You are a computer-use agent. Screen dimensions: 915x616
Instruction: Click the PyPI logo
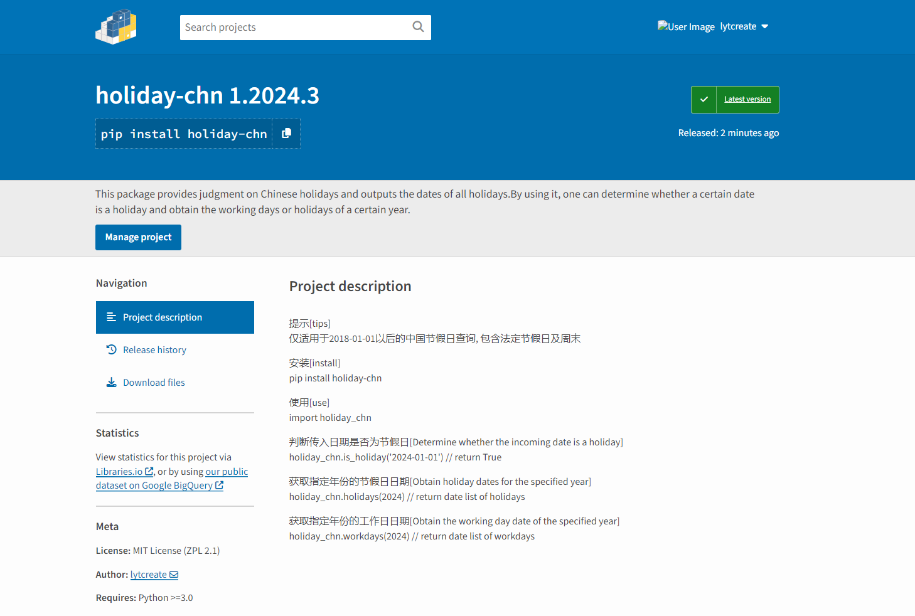[116, 26]
